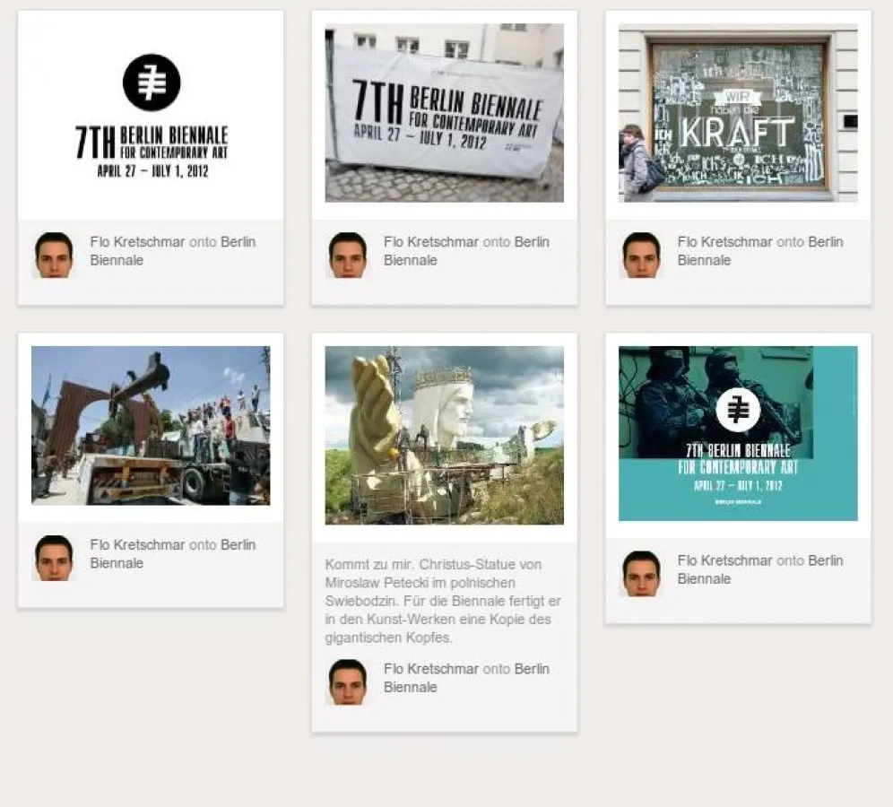The height and width of the screenshot is (807, 893).
Task: Open the Christ statue construction photo pin
Action: 444,435
